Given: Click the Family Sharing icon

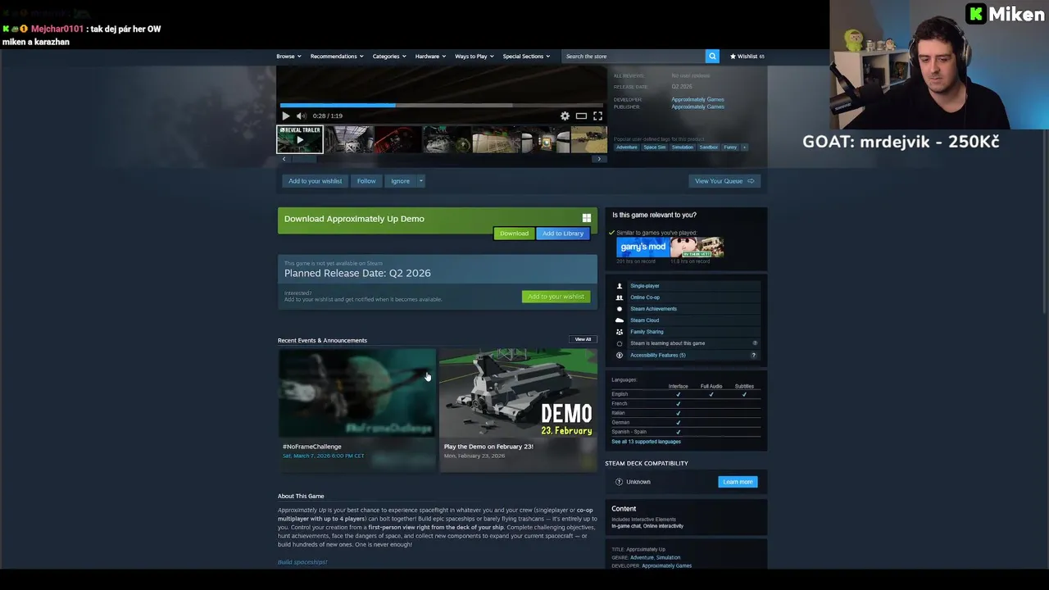Looking at the screenshot, I should pos(620,332).
